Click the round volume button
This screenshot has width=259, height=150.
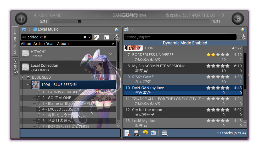[238, 19]
